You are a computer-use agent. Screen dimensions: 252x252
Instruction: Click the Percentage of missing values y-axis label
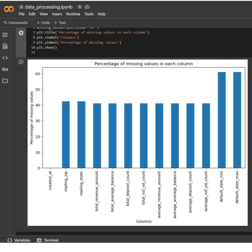[31, 118]
